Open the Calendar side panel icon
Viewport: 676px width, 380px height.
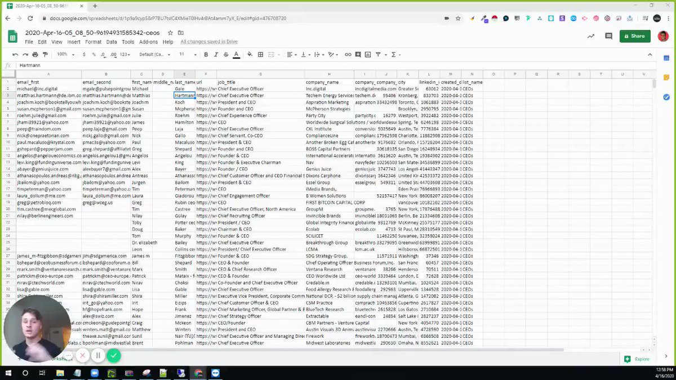[666, 58]
